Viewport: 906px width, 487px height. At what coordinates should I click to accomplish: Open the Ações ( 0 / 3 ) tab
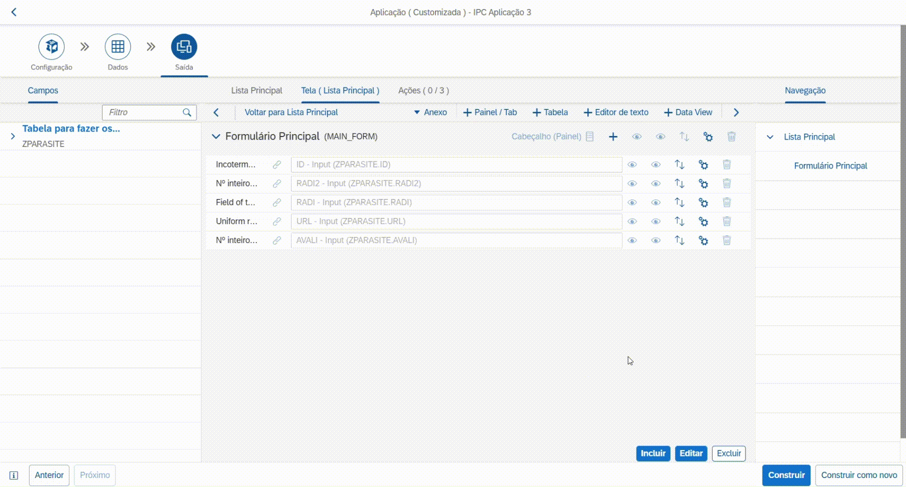423,90
